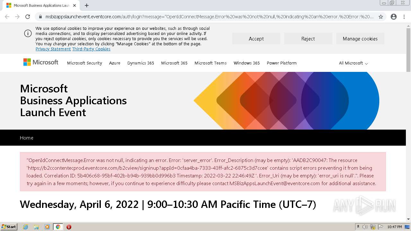Click the MSBizAppsLaunchEvent@eventcore.com email text
Image resolution: width=411 pixels, height=231 pixels.
coord(275,184)
